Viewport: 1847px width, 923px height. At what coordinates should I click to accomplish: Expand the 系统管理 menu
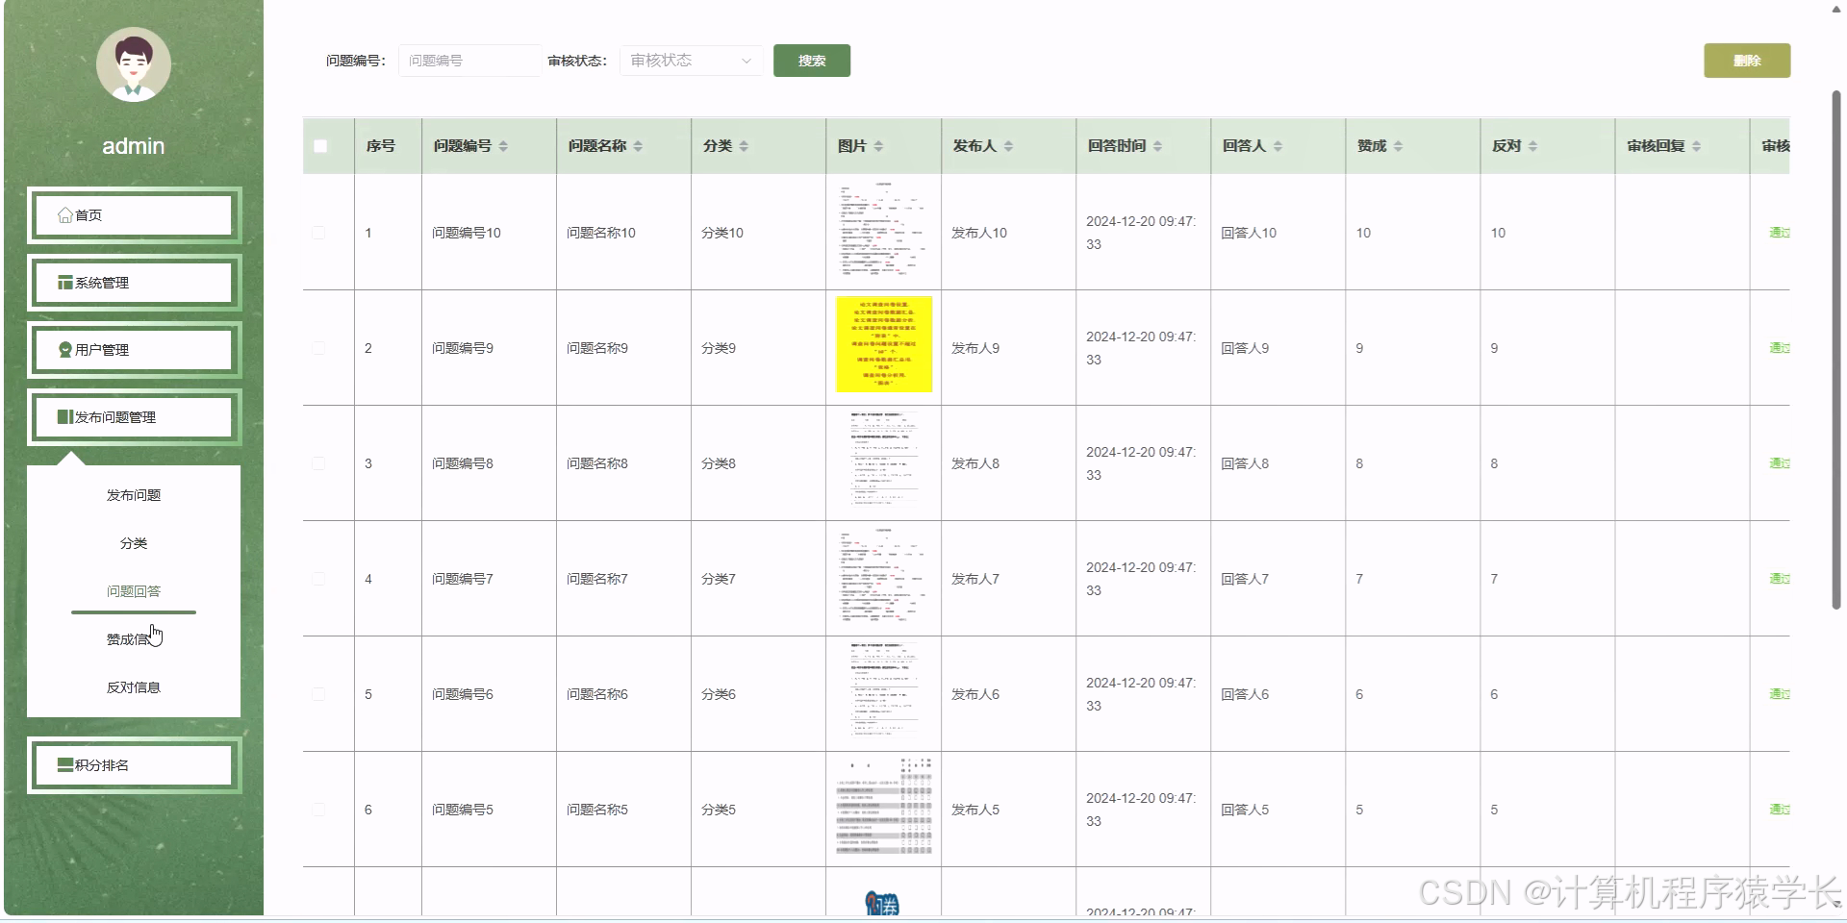click(x=134, y=283)
